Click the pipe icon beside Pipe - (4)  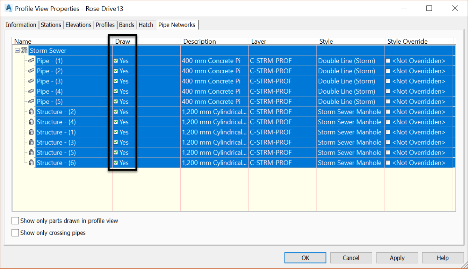[31, 91]
